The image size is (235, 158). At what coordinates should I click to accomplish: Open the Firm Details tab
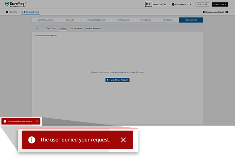(168, 20)
